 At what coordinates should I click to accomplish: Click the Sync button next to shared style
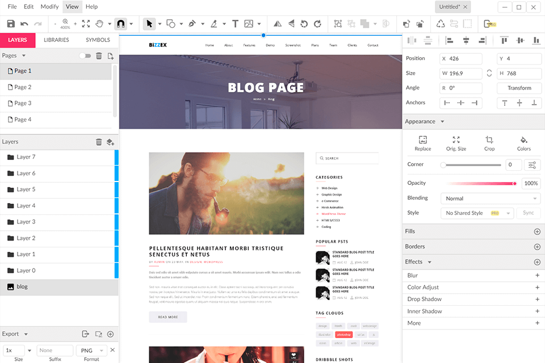[528, 212]
